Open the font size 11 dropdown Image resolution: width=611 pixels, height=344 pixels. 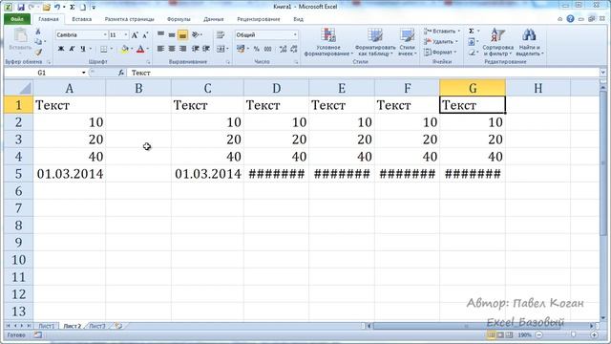(x=125, y=35)
